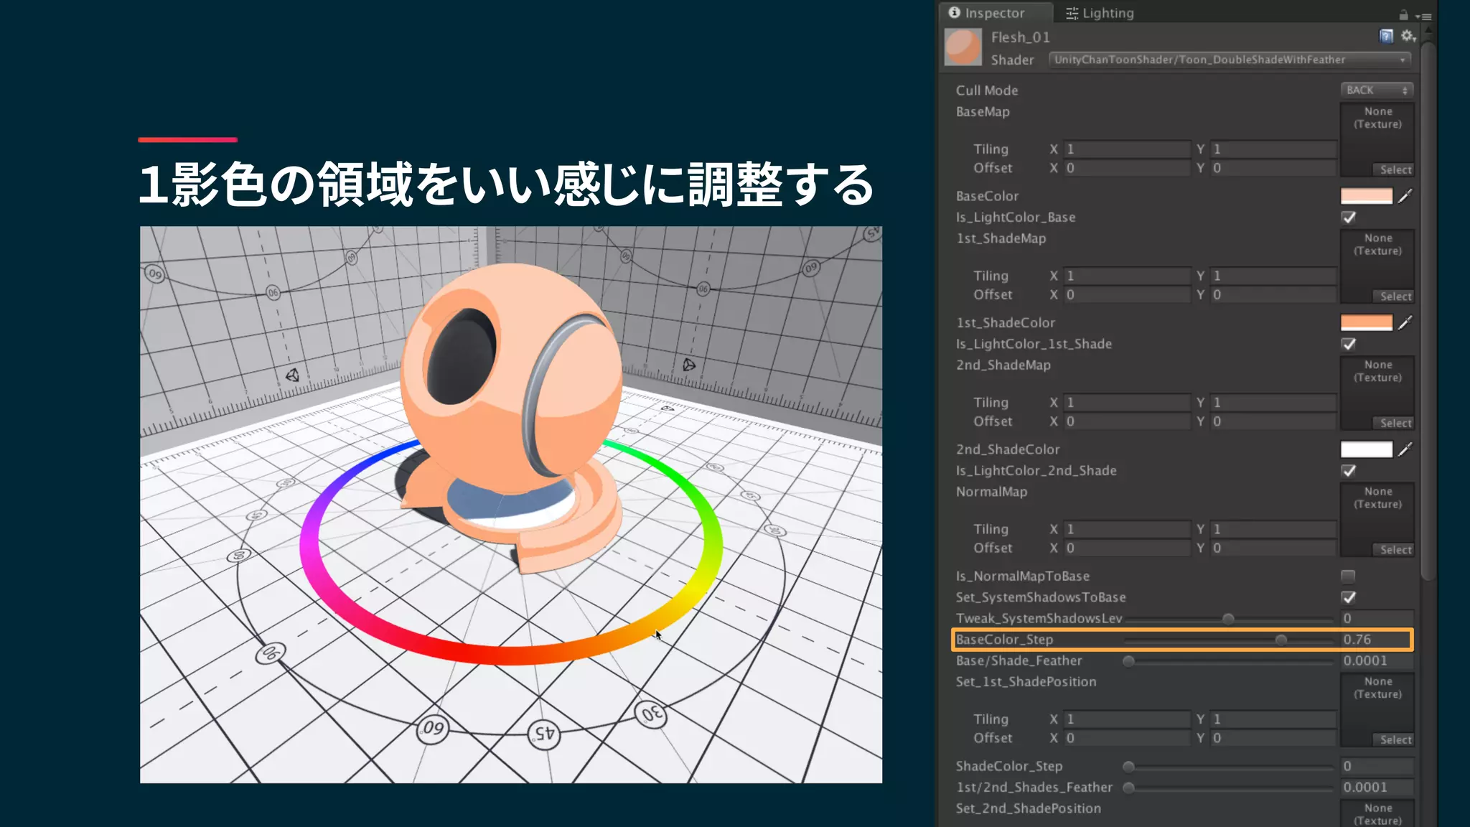
Task: Open the Inspector panel options menu icon
Action: point(1424,16)
